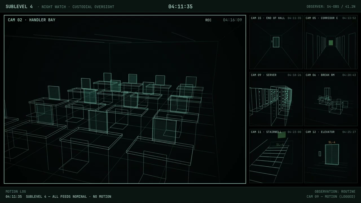
Task: Open the CAM 15 End of Hall feed
Action: point(276,42)
